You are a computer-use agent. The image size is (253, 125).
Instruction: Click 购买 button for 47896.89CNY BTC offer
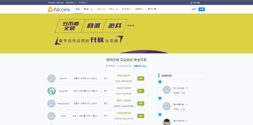141,116
